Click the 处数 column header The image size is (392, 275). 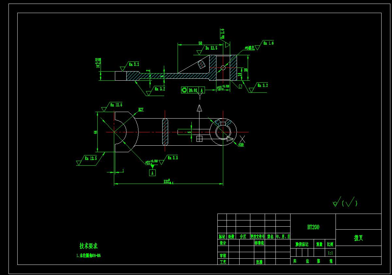click(x=231, y=236)
